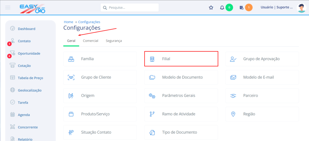The height and width of the screenshot is (141, 309).
Task: Click the Relatório document icon
Action: pyautogui.click(x=12, y=139)
